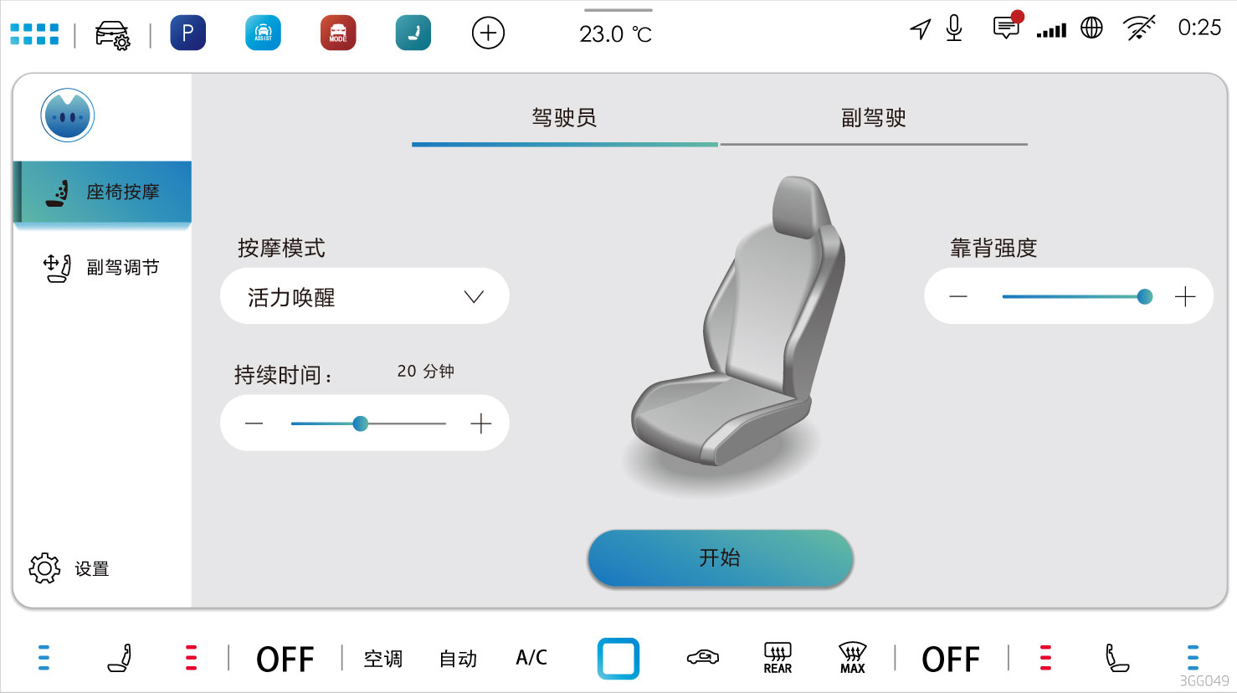The width and height of the screenshot is (1237, 693).
Task: Open the message notification icon
Action: 1008,27
